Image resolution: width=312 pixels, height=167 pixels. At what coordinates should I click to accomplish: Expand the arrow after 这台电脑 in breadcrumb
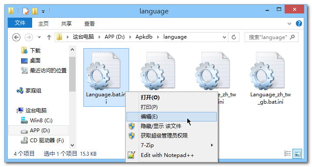tap(99, 37)
